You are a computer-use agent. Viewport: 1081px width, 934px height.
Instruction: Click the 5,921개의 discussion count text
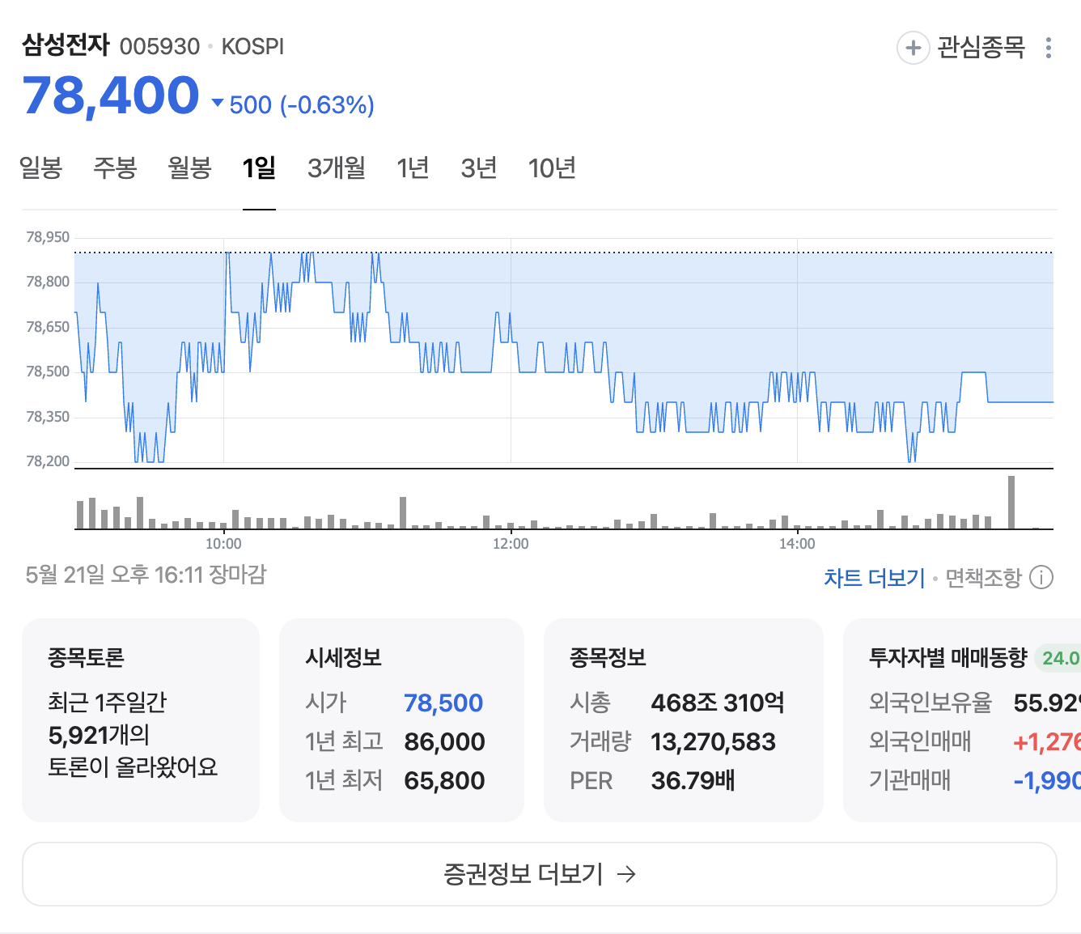click(x=99, y=736)
